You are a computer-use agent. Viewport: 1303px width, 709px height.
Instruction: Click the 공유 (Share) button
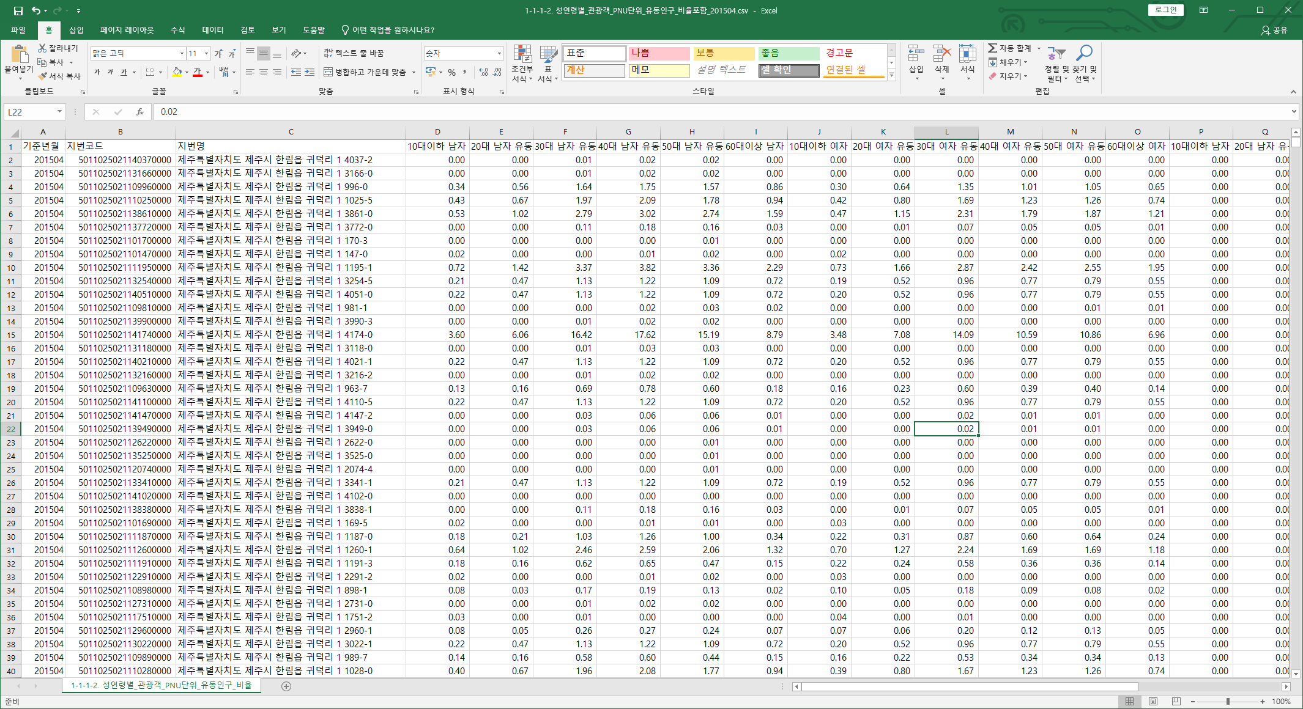1275,30
